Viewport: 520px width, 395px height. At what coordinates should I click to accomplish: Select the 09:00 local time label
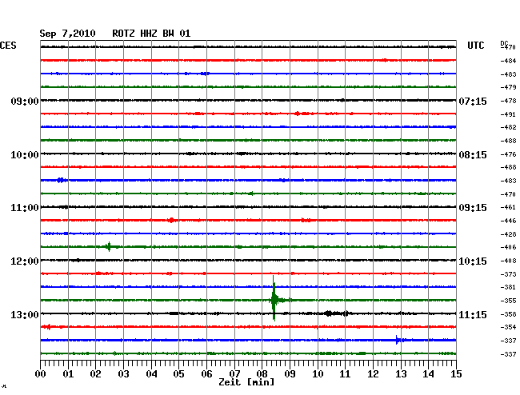tap(25, 101)
